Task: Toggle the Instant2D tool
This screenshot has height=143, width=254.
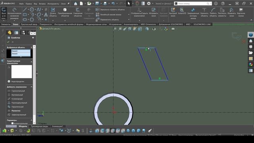Action: click(182, 12)
